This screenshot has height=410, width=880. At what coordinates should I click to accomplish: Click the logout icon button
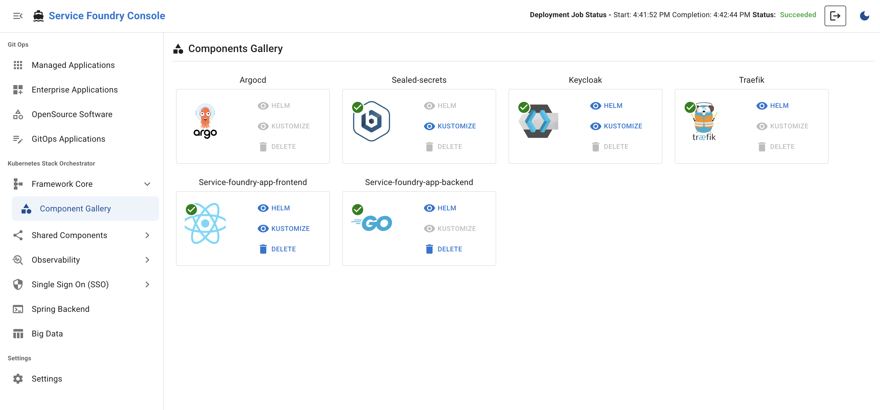pos(835,16)
